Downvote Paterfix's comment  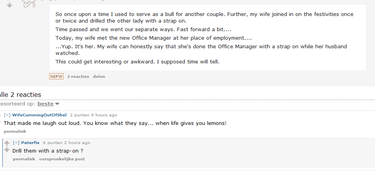(7, 150)
